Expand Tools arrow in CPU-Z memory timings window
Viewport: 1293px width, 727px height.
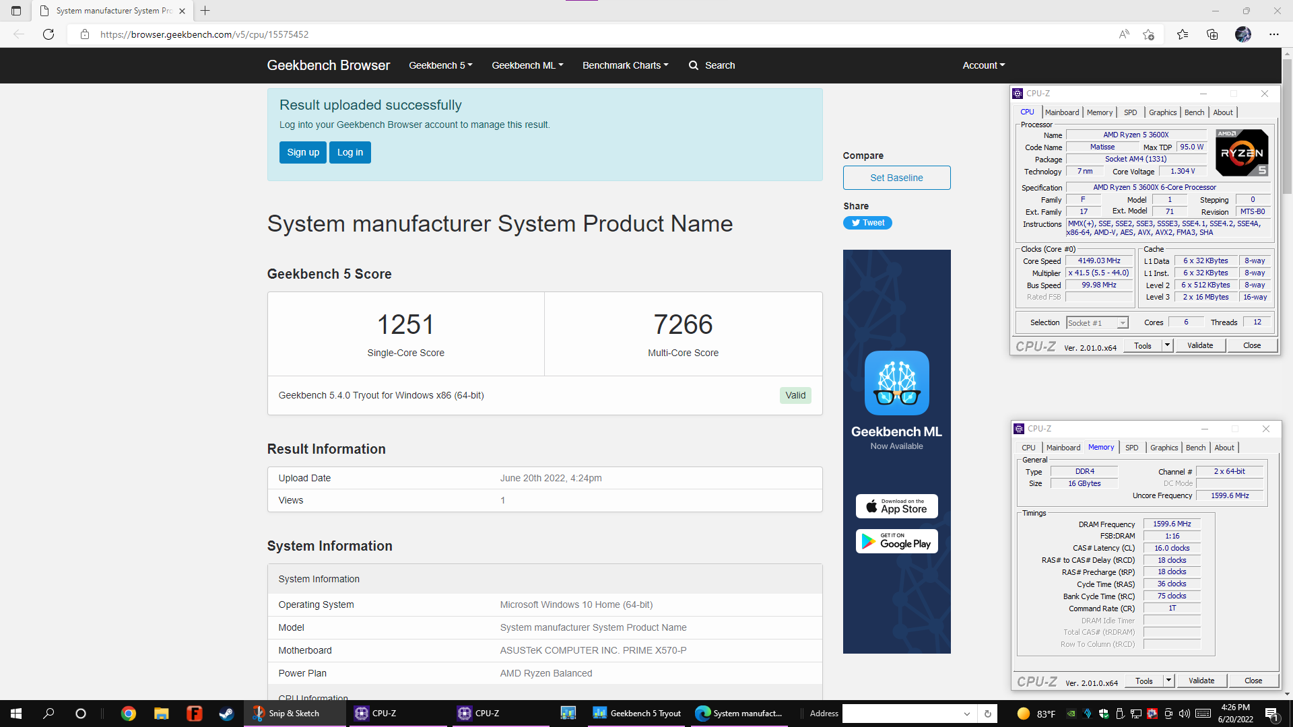1169,681
